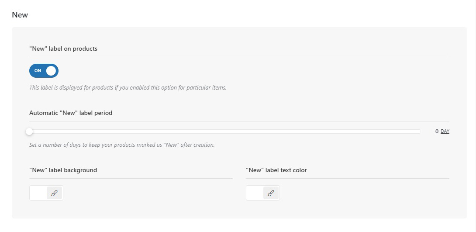Image resolution: width=476 pixels, height=232 pixels.
Task: Click the "New" label period slider handle
Action: point(29,131)
